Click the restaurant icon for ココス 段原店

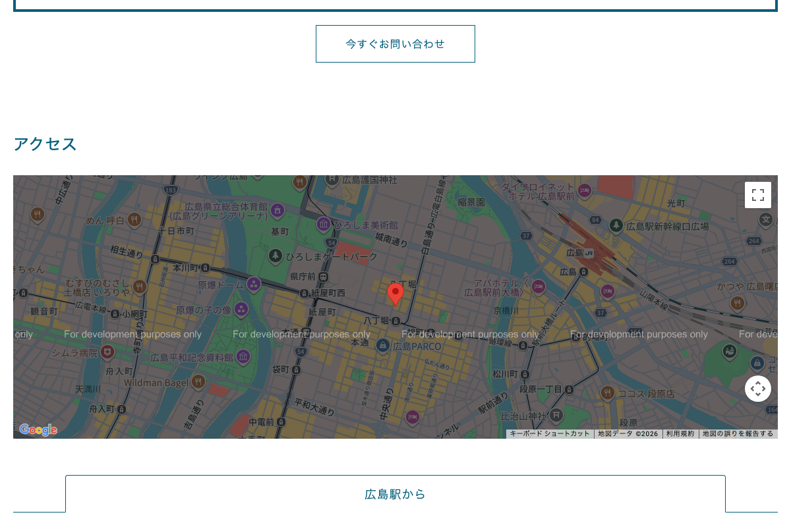click(607, 391)
